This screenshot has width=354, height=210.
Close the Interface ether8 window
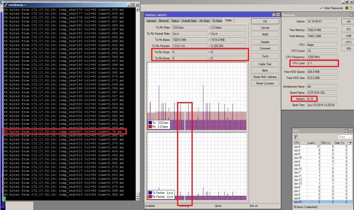[278, 15]
